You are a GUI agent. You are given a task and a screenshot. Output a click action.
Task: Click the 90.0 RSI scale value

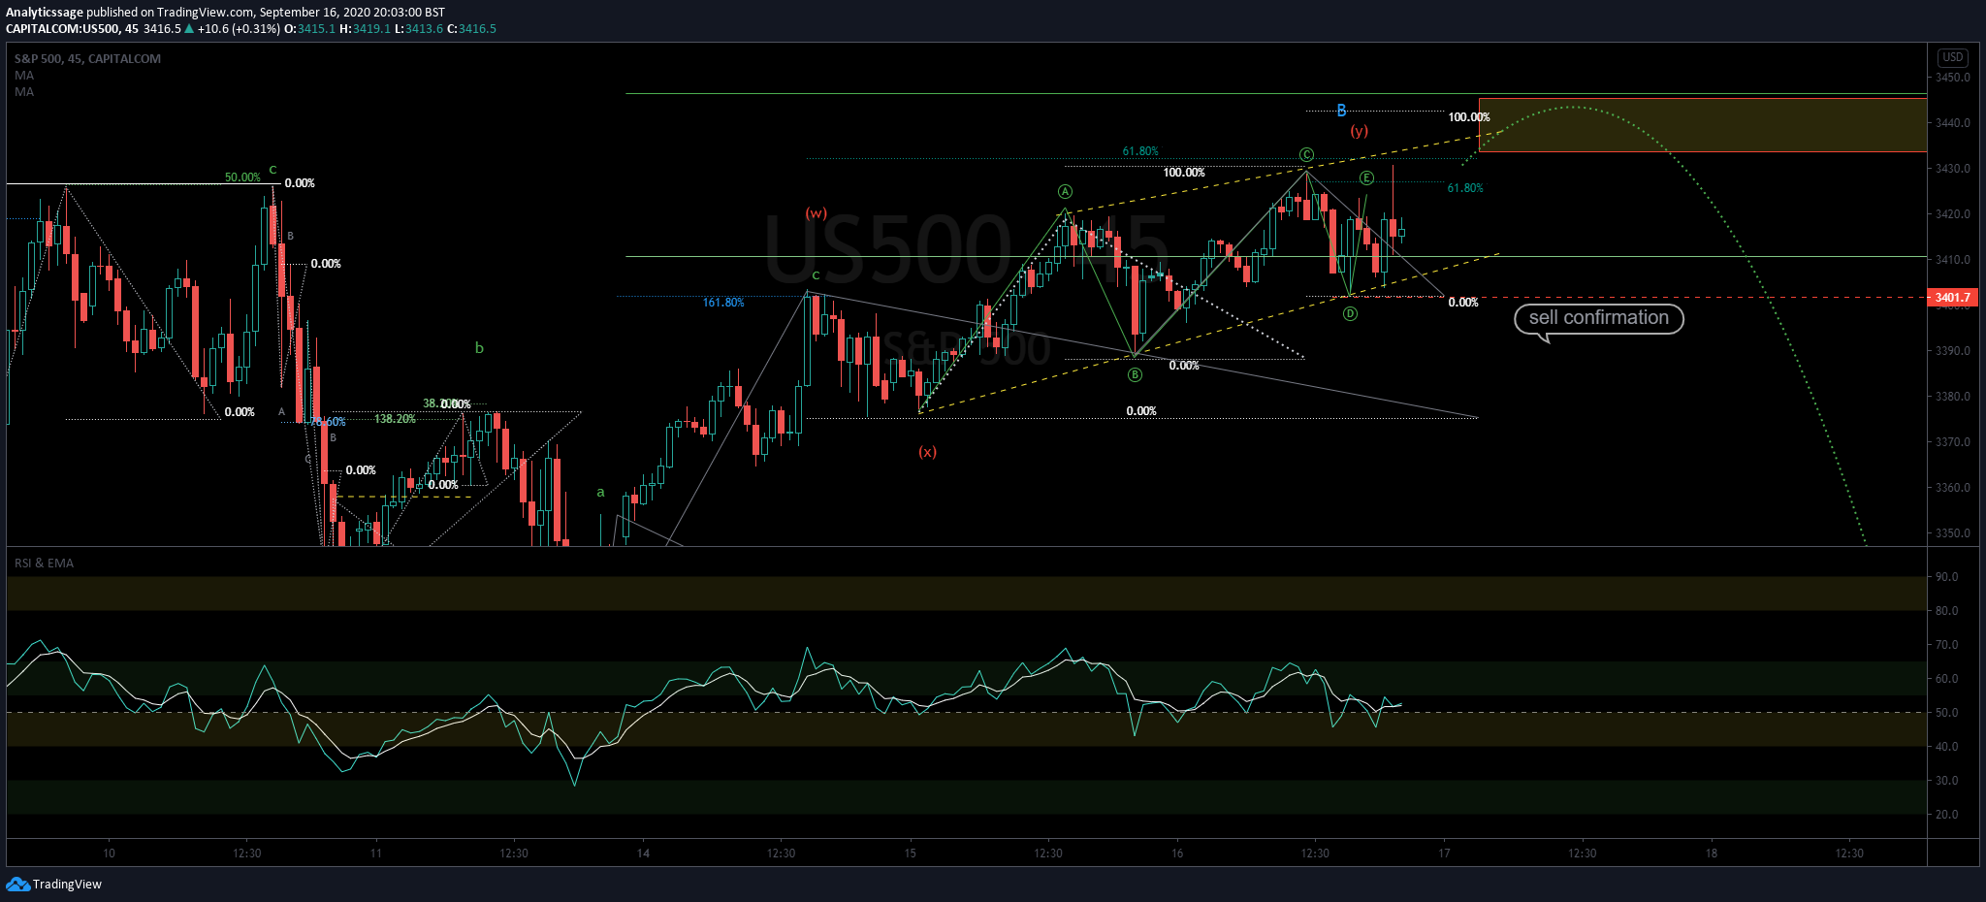tap(1946, 577)
